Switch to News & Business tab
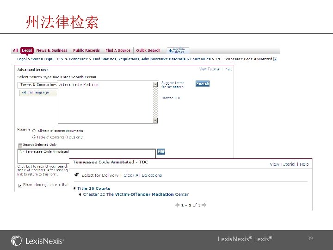333x250 pixels. [x=52, y=50]
